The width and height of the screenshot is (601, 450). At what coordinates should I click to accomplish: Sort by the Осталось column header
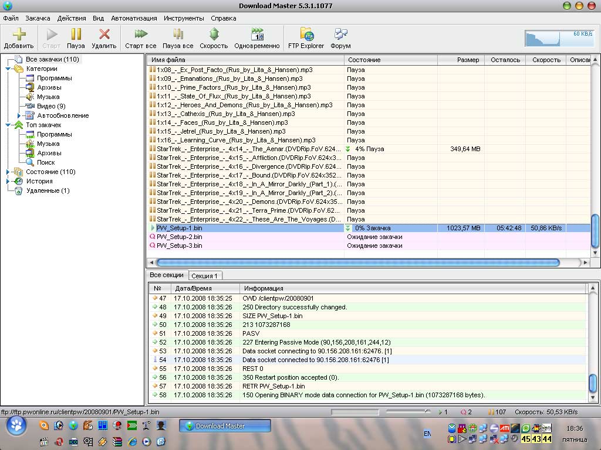(x=505, y=60)
